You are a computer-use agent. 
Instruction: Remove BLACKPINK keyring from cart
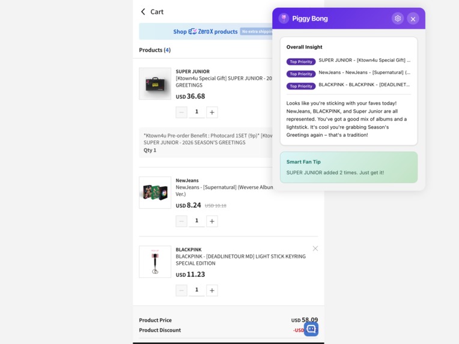point(315,249)
